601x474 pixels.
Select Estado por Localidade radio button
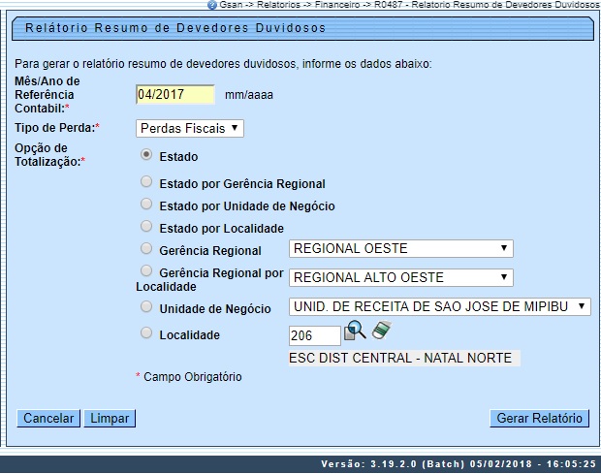[146, 227]
